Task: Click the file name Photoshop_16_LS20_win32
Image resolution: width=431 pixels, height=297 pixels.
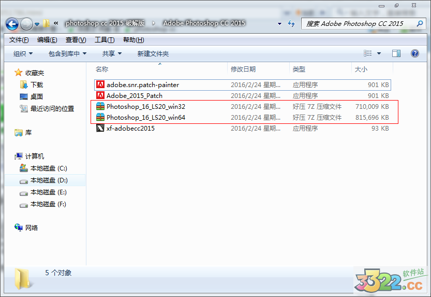Action: (146, 107)
